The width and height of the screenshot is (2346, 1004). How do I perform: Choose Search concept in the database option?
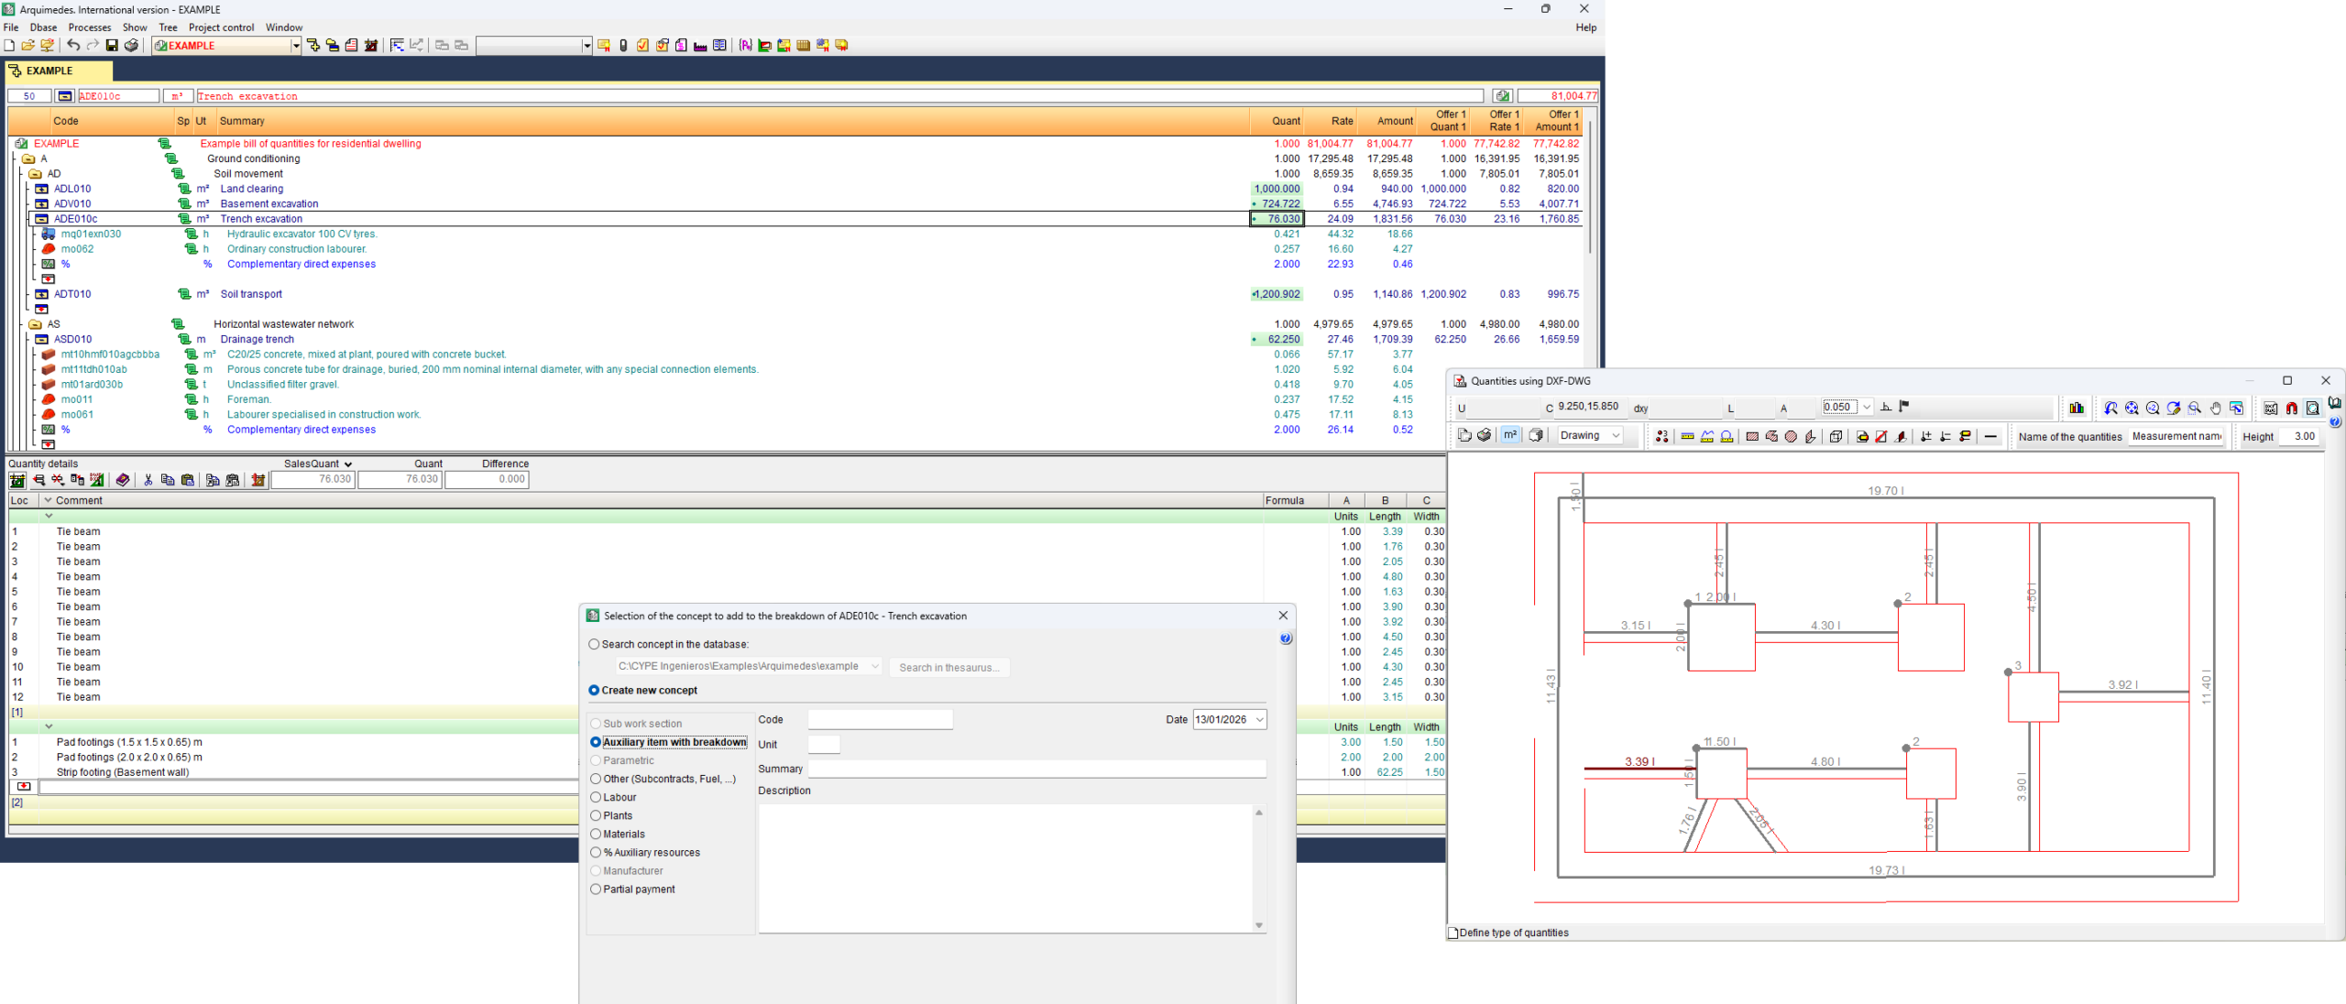coord(594,645)
